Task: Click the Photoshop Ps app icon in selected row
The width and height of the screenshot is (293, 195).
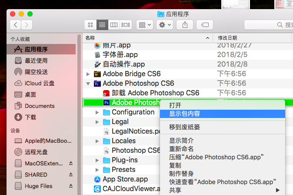Action: click(107, 103)
